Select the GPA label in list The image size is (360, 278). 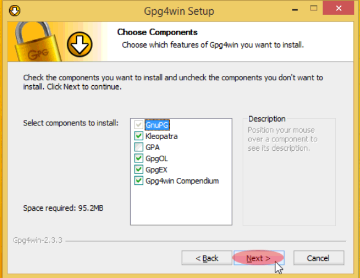click(x=153, y=147)
